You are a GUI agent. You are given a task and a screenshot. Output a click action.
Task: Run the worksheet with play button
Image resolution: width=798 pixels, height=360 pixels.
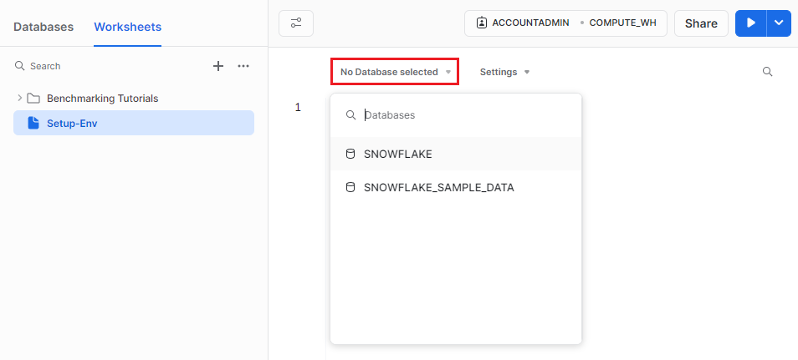(x=750, y=23)
